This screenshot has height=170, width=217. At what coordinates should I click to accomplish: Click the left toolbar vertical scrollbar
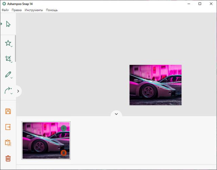point(15,48)
